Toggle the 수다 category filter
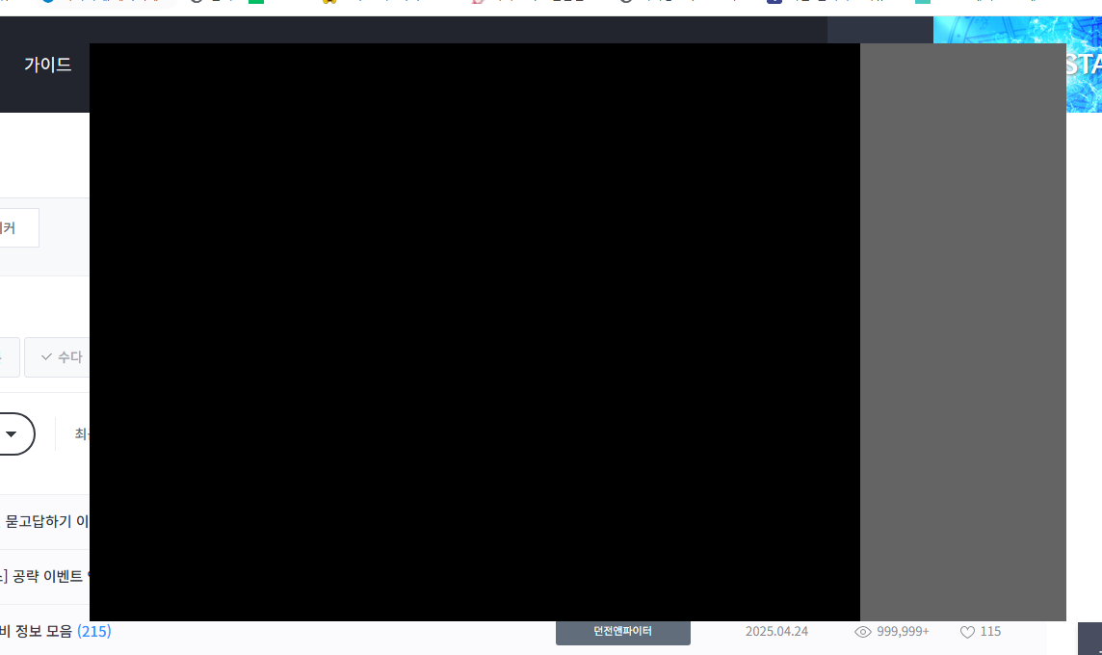 60,357
